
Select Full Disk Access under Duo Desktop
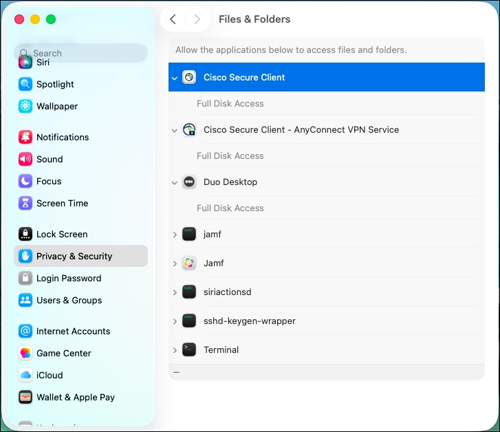pos(230,208)
